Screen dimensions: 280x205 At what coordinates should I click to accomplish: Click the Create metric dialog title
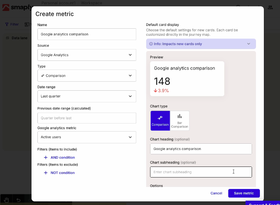[55, 14]
